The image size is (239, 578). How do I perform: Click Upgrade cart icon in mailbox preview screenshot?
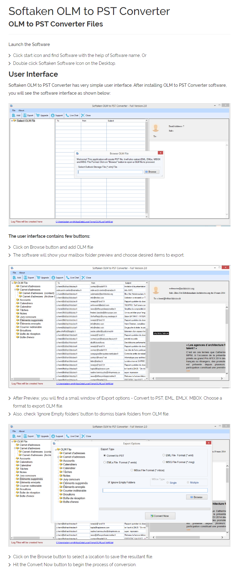38,278
